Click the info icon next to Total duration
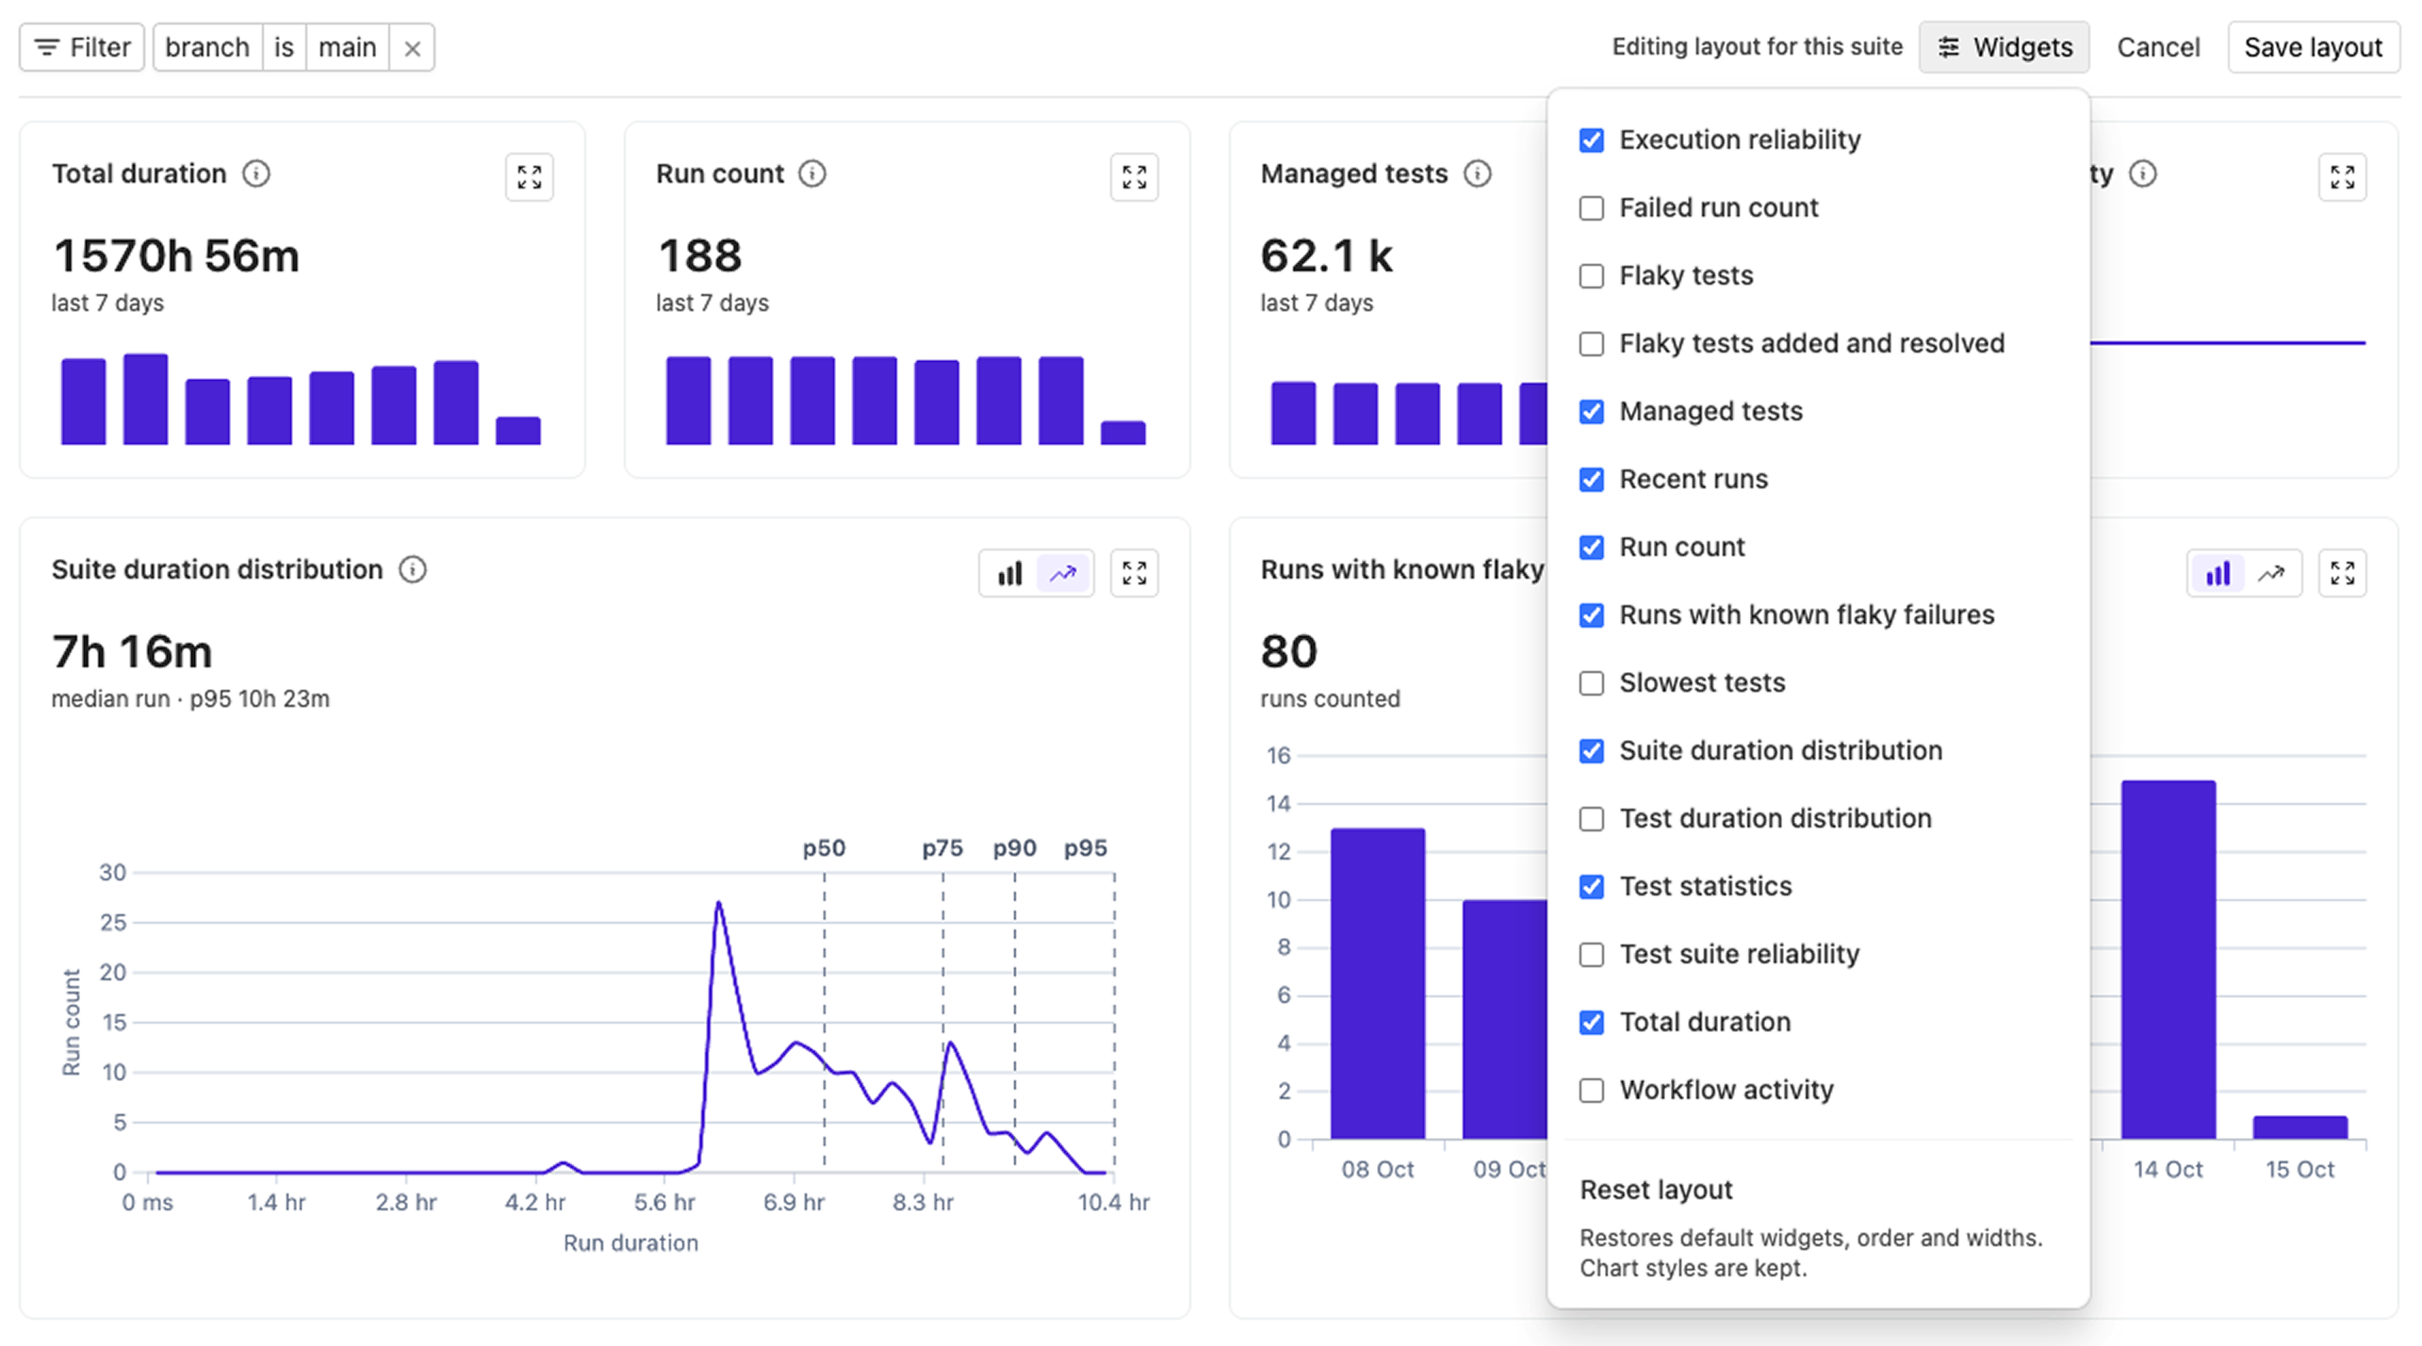Viewport: 2422px width, 1346px height. 256,173
